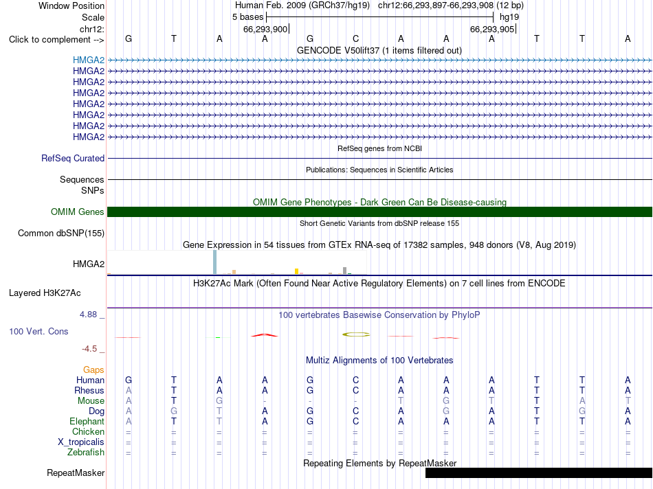Click the Rhesus species label

[x=89, y=390]
